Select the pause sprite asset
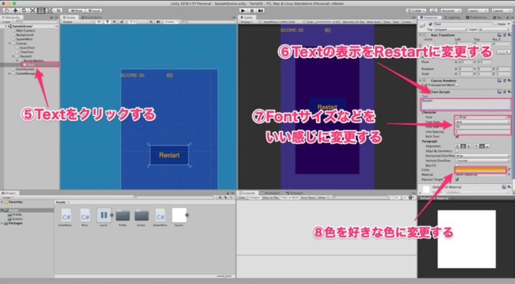515x284 pixels. 104,216
